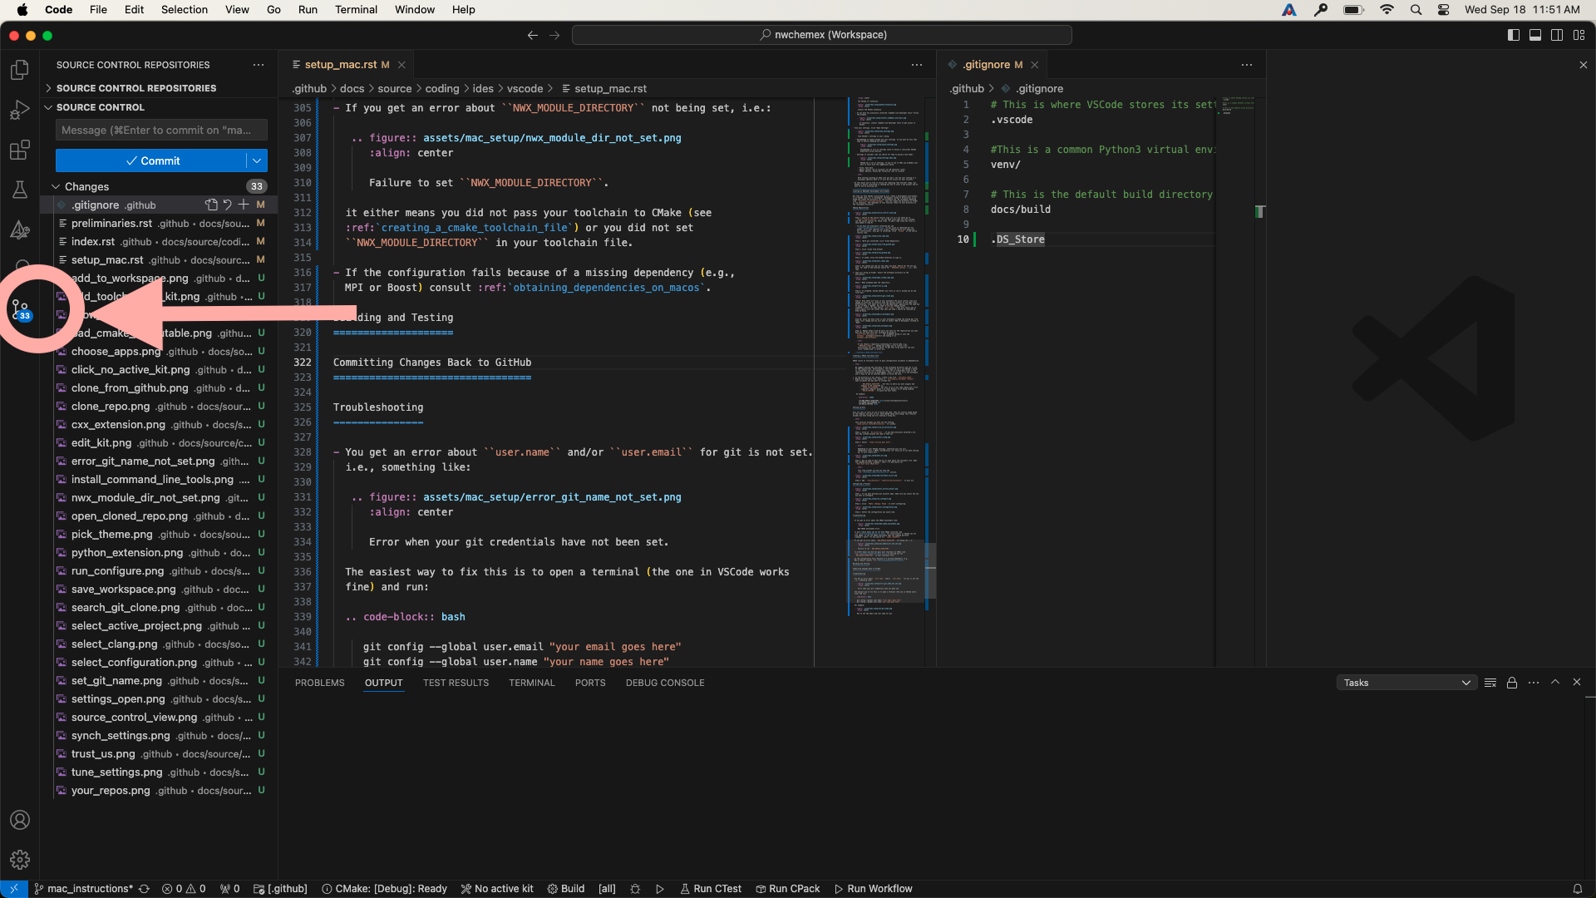
Task: Close the bottom panel
Action: [x=1577, y=683]
